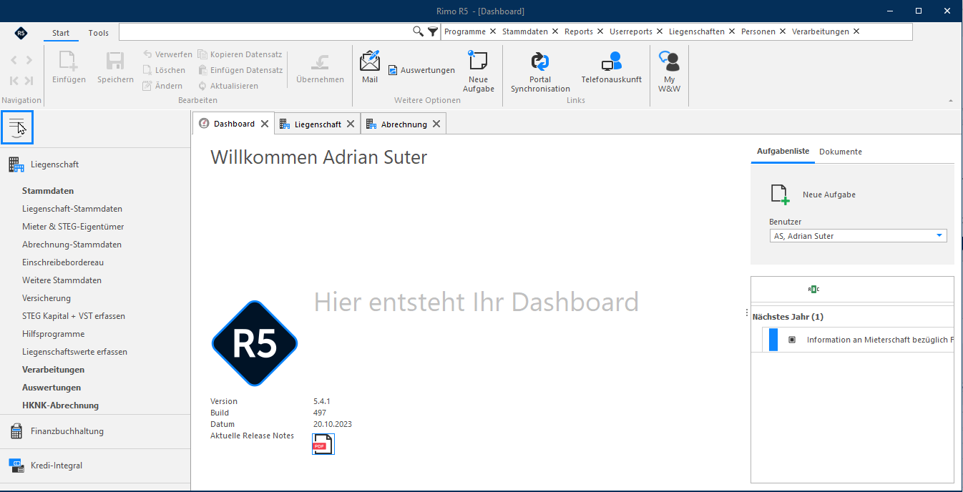
Task: Open Abrechnung-Stammdaten in sidebar
Action: click(72, 245)
